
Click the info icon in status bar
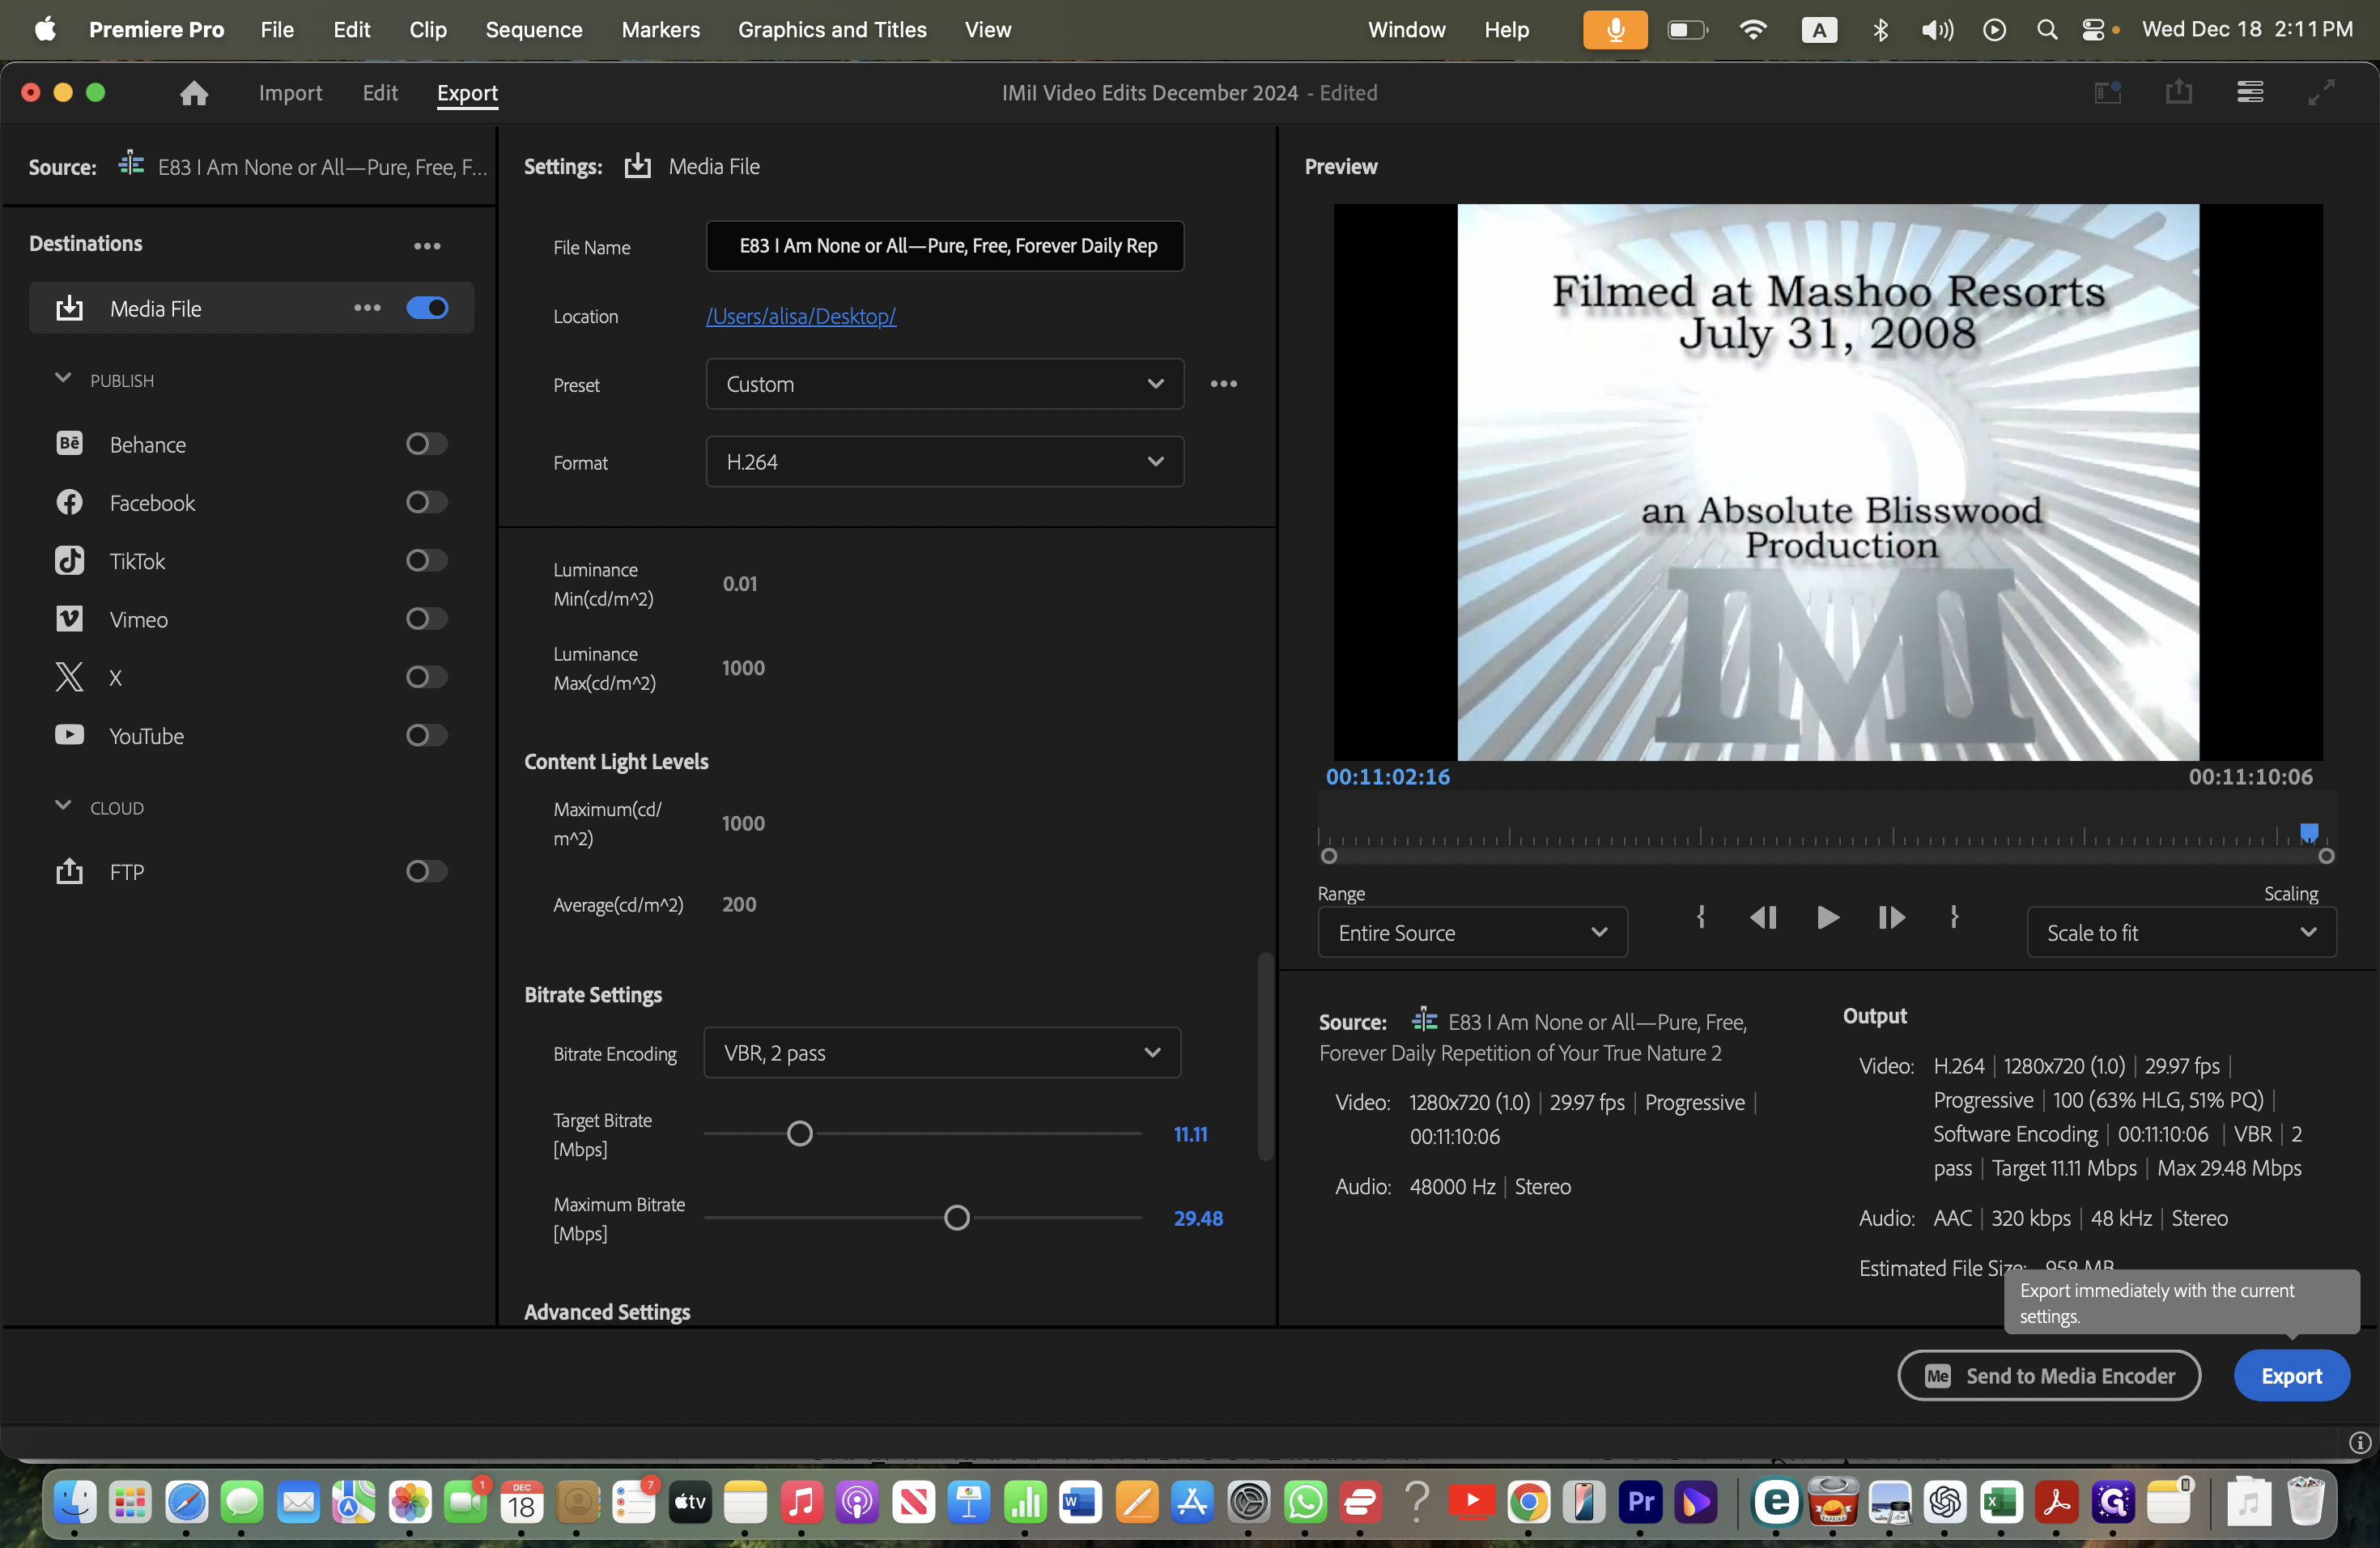click(x=2359, y=1443)
